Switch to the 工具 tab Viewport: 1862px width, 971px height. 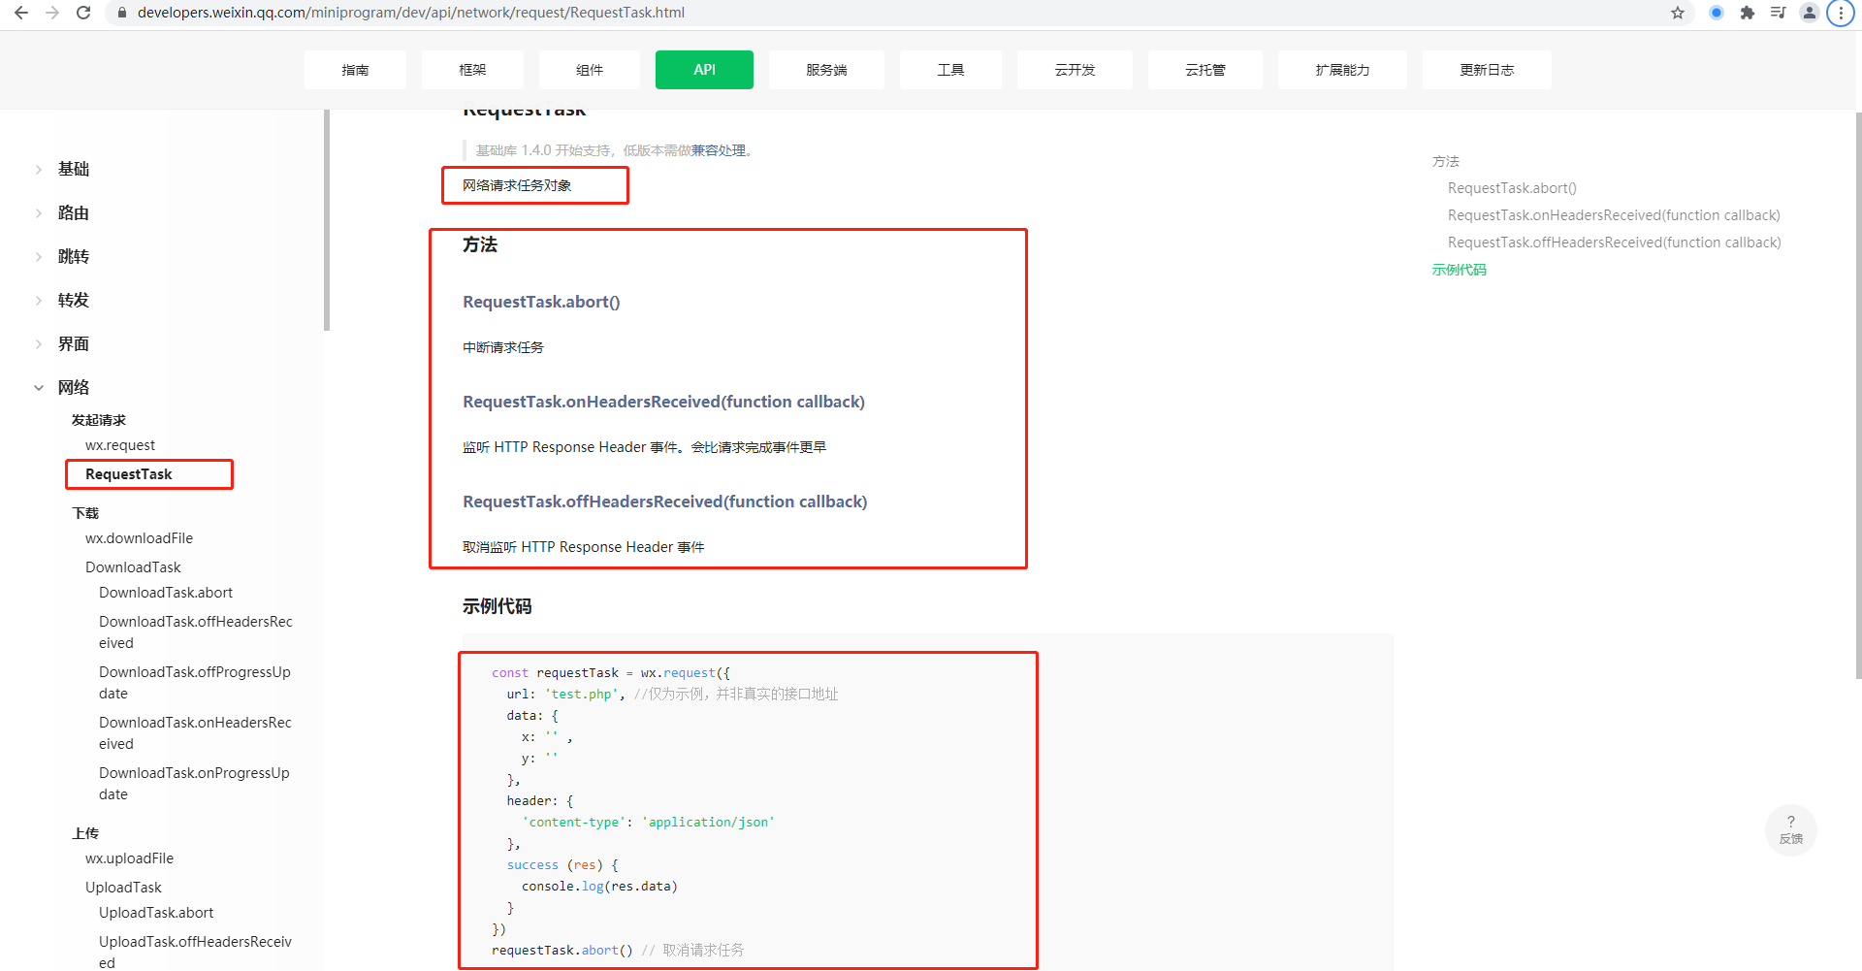[x=950, y=70]
